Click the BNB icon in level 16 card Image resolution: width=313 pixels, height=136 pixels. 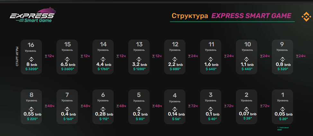click(31, 59)
